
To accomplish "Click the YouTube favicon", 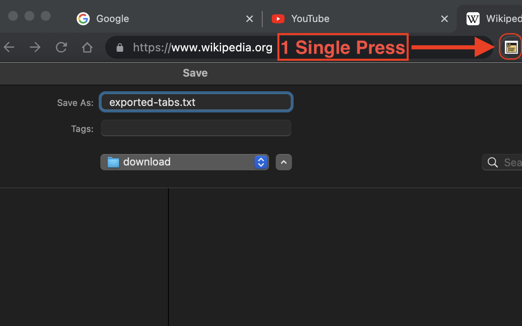I will (278, 19).
